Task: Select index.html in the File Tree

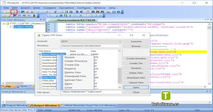Action: (23, 27)
